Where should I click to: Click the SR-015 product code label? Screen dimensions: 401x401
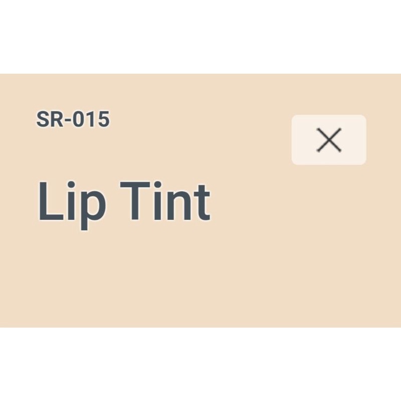point(73,120)
